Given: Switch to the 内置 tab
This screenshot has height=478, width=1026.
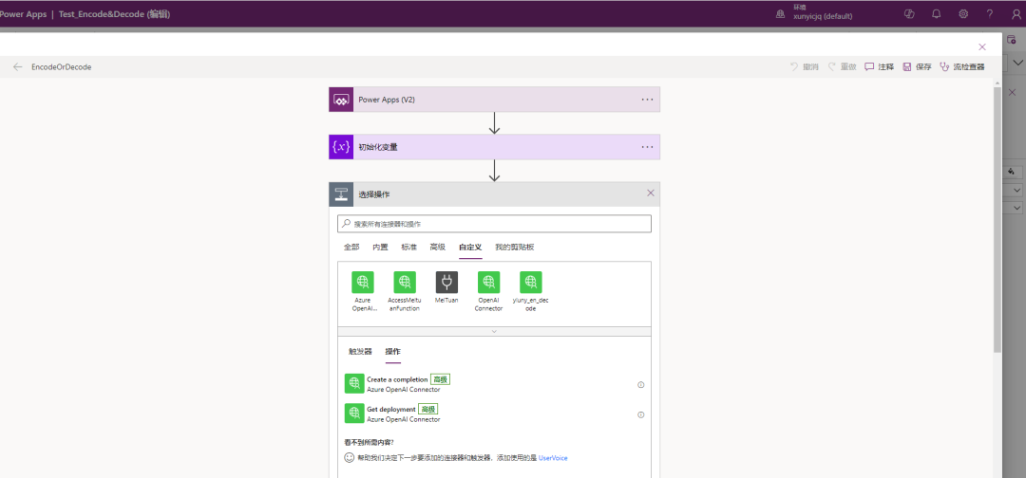Looking at the screenshot, I should [380, 247].
